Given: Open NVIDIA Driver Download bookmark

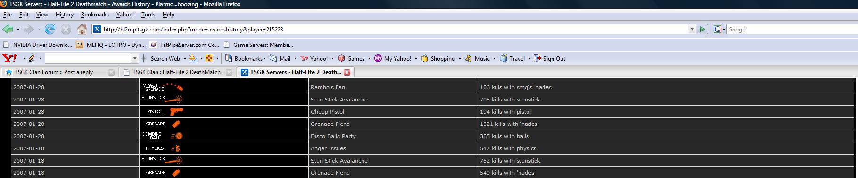Looking at the screenshot, I should [x=38, y=45].
